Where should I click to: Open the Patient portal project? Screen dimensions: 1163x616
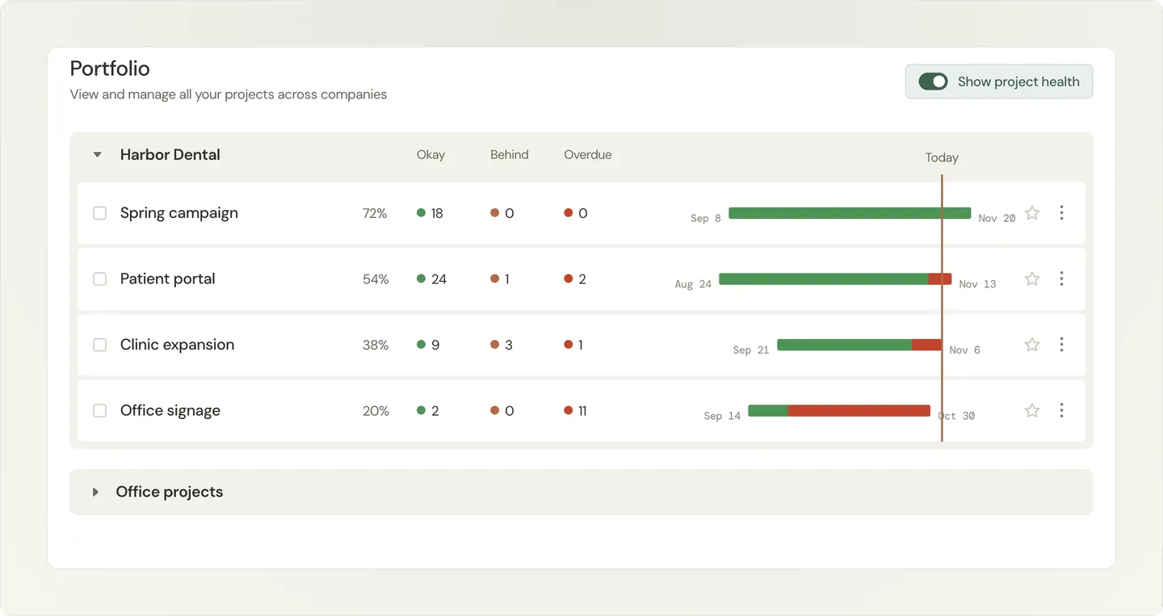(x=168, y=279)
